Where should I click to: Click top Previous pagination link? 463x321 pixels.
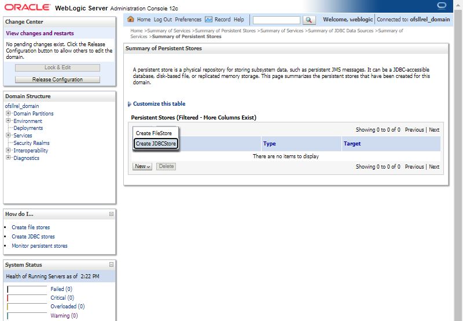pos(414,129)
